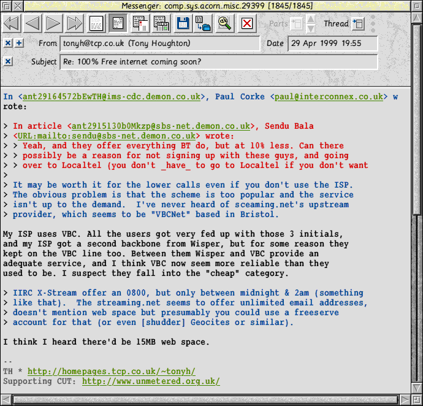Go to the next article with the right arrow
Screen dimensions: 423x406
(x=54, y=24)
